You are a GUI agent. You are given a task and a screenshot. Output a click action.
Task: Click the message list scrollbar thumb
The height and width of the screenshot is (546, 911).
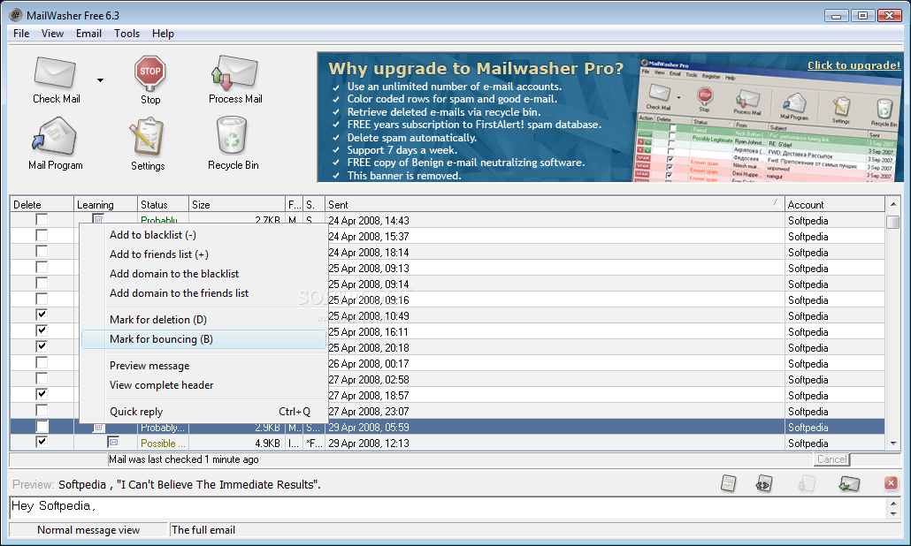tap(893, 222)
